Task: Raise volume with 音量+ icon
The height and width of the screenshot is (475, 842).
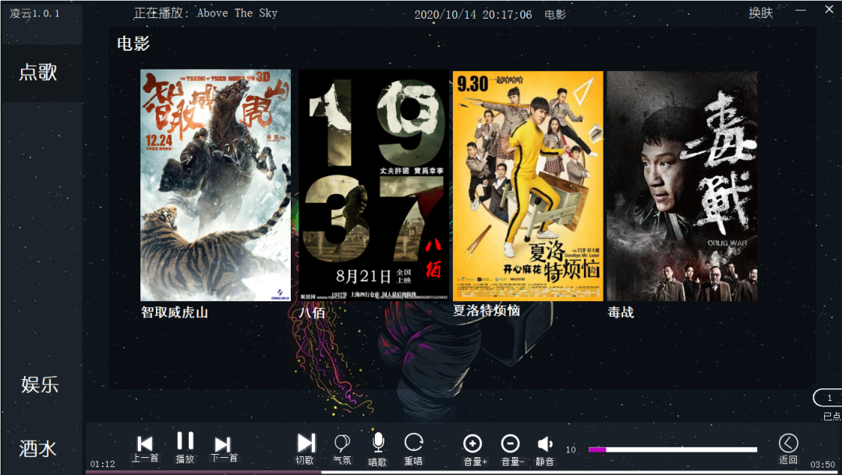Action: coord(472,443)
